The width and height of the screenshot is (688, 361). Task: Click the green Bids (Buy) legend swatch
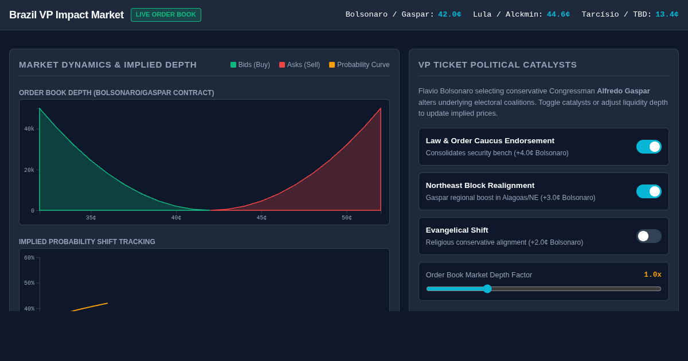tap(233, 65)
